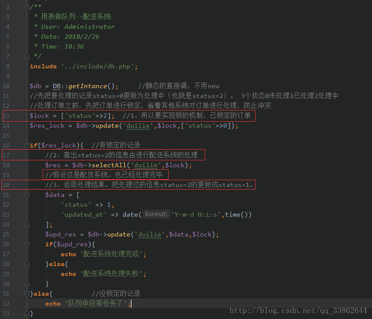Collapse the if($res_lock) code block
This screenshot has height=319, width=372.
[x=26, y=145]
